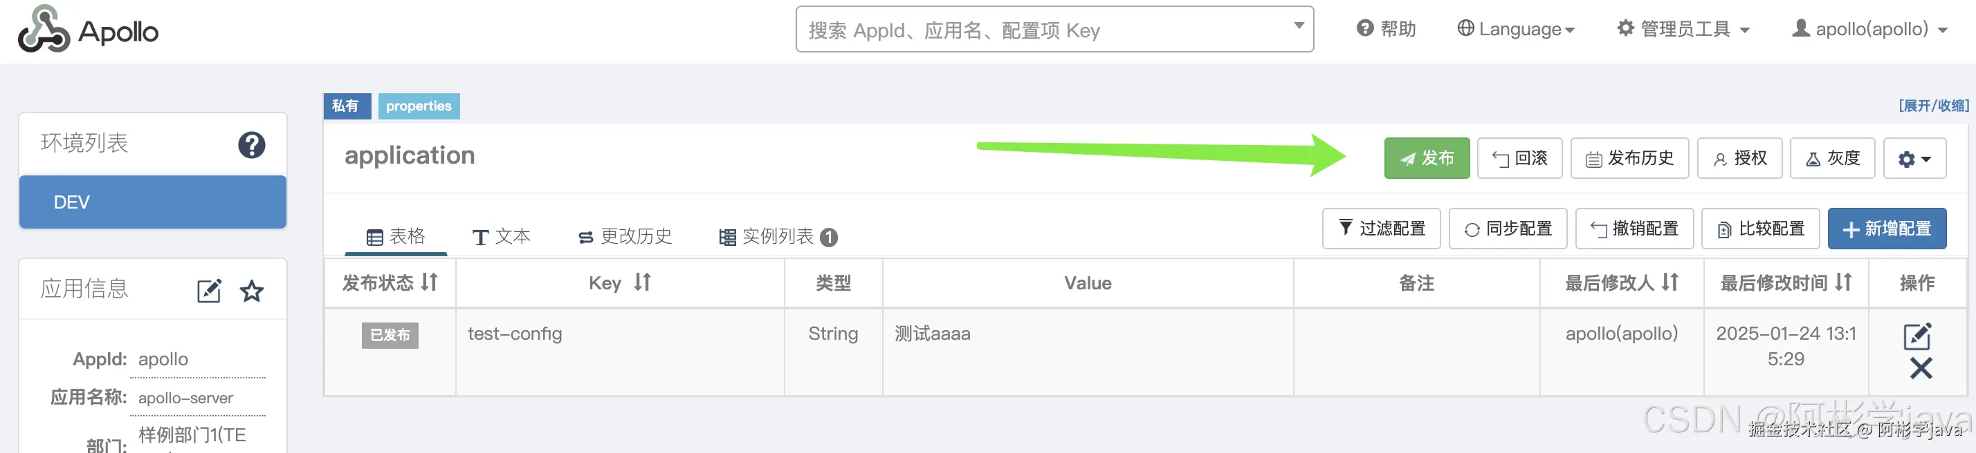Delete the test-config row item

[x=1920, y=369]
